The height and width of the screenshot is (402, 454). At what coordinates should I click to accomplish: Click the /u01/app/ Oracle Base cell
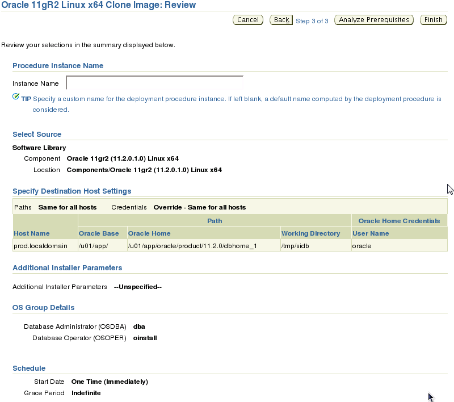(103, 246)
